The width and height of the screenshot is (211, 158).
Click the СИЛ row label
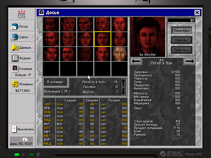47,116
